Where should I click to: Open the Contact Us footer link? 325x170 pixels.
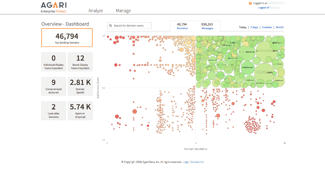[x=197, y=162]
